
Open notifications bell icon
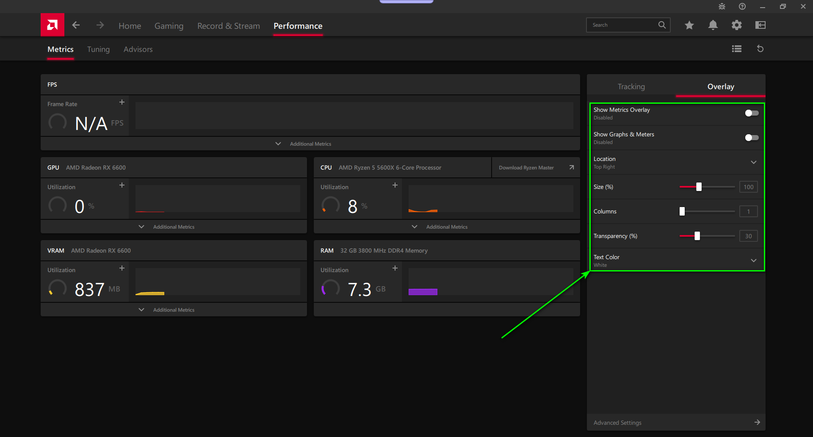click(713, 25)
